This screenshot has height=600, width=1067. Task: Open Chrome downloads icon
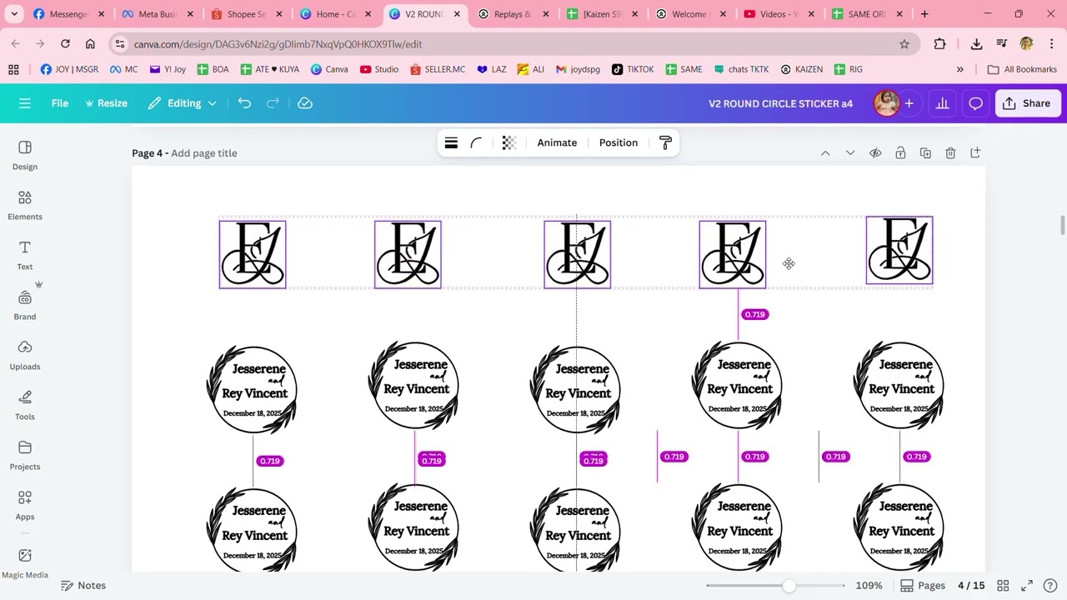(976, 44)
